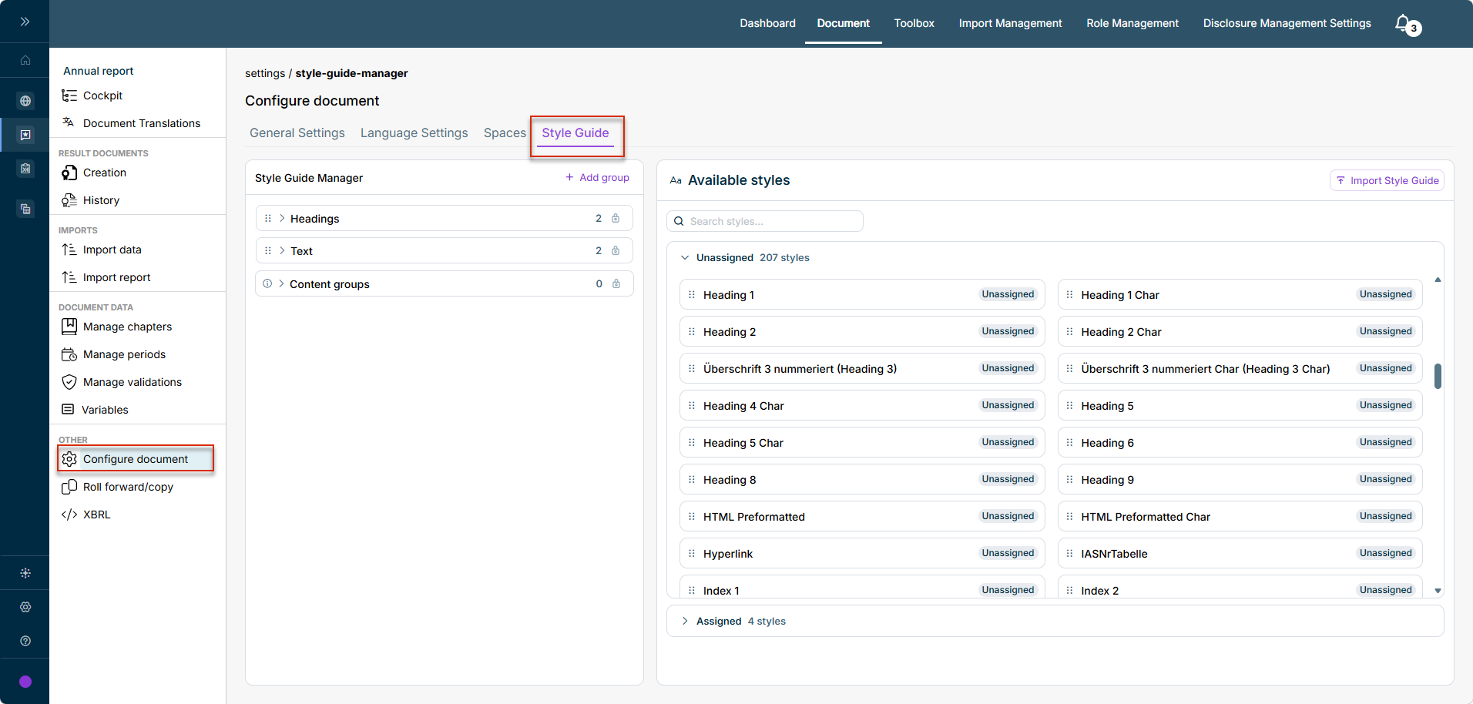Click drag handle of Heading 1 style
The height and width of the screenshot is (704, 1473).
pyautogui.click(x=692, y=295)
